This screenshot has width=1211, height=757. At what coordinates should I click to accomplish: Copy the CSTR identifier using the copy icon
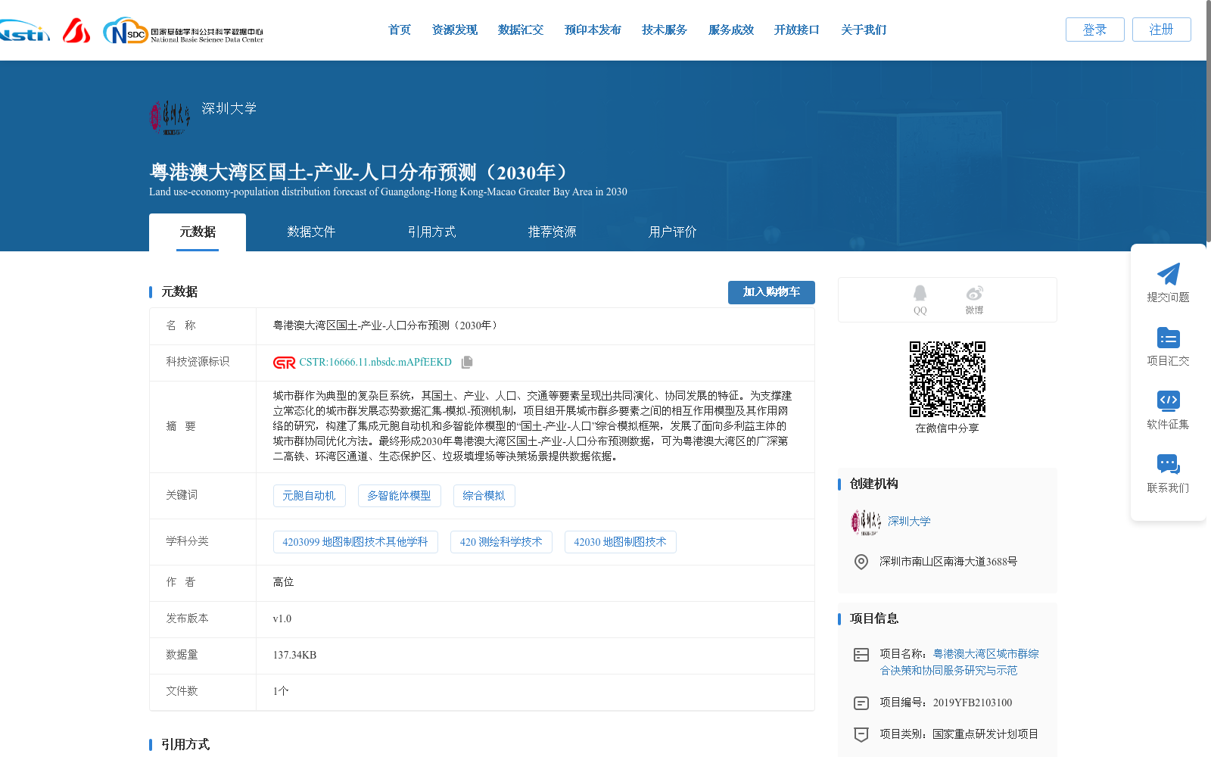[x=467, y=362]
